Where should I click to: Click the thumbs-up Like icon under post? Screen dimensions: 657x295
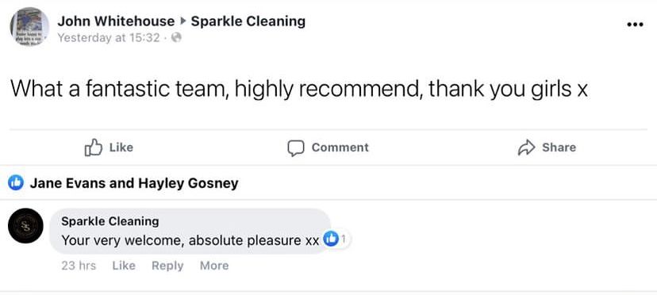tap(94, 147)
